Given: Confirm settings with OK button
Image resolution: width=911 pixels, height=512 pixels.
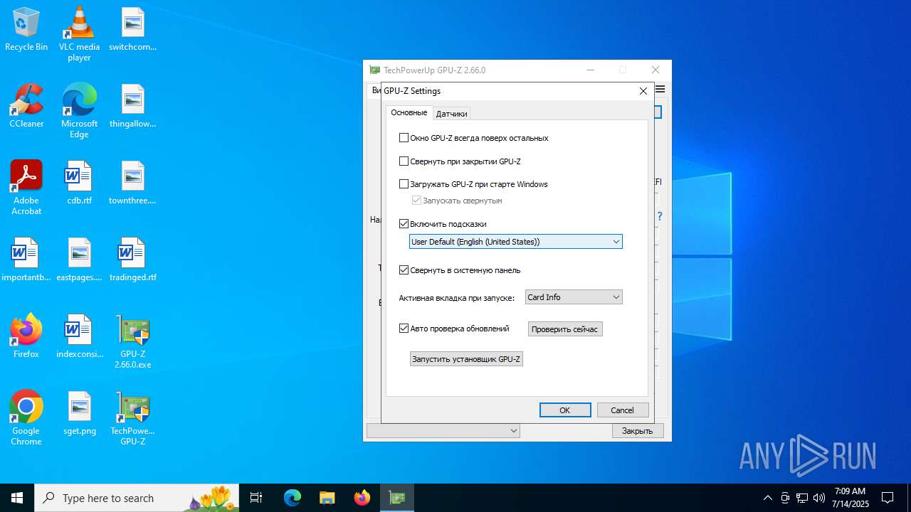Looking at the screenshot, I should click(565, 410).
